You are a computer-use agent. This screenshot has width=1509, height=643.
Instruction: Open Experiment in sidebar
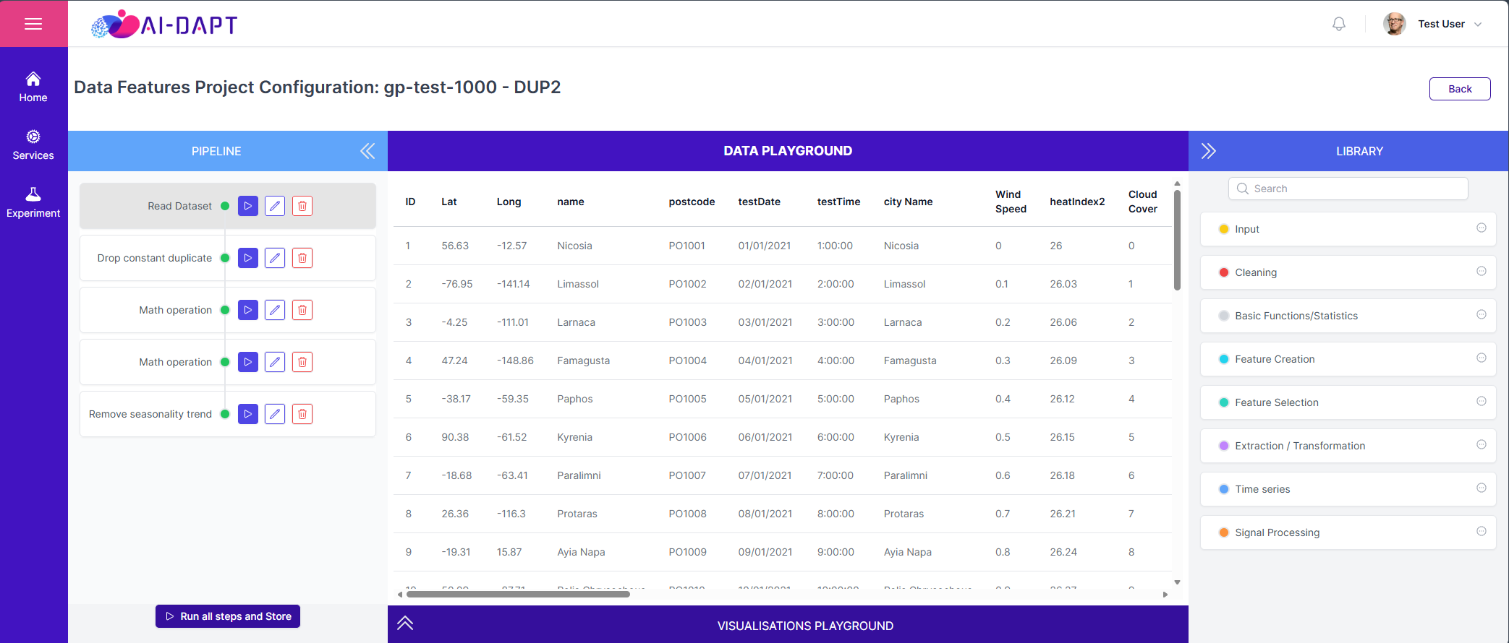[33, 203]
